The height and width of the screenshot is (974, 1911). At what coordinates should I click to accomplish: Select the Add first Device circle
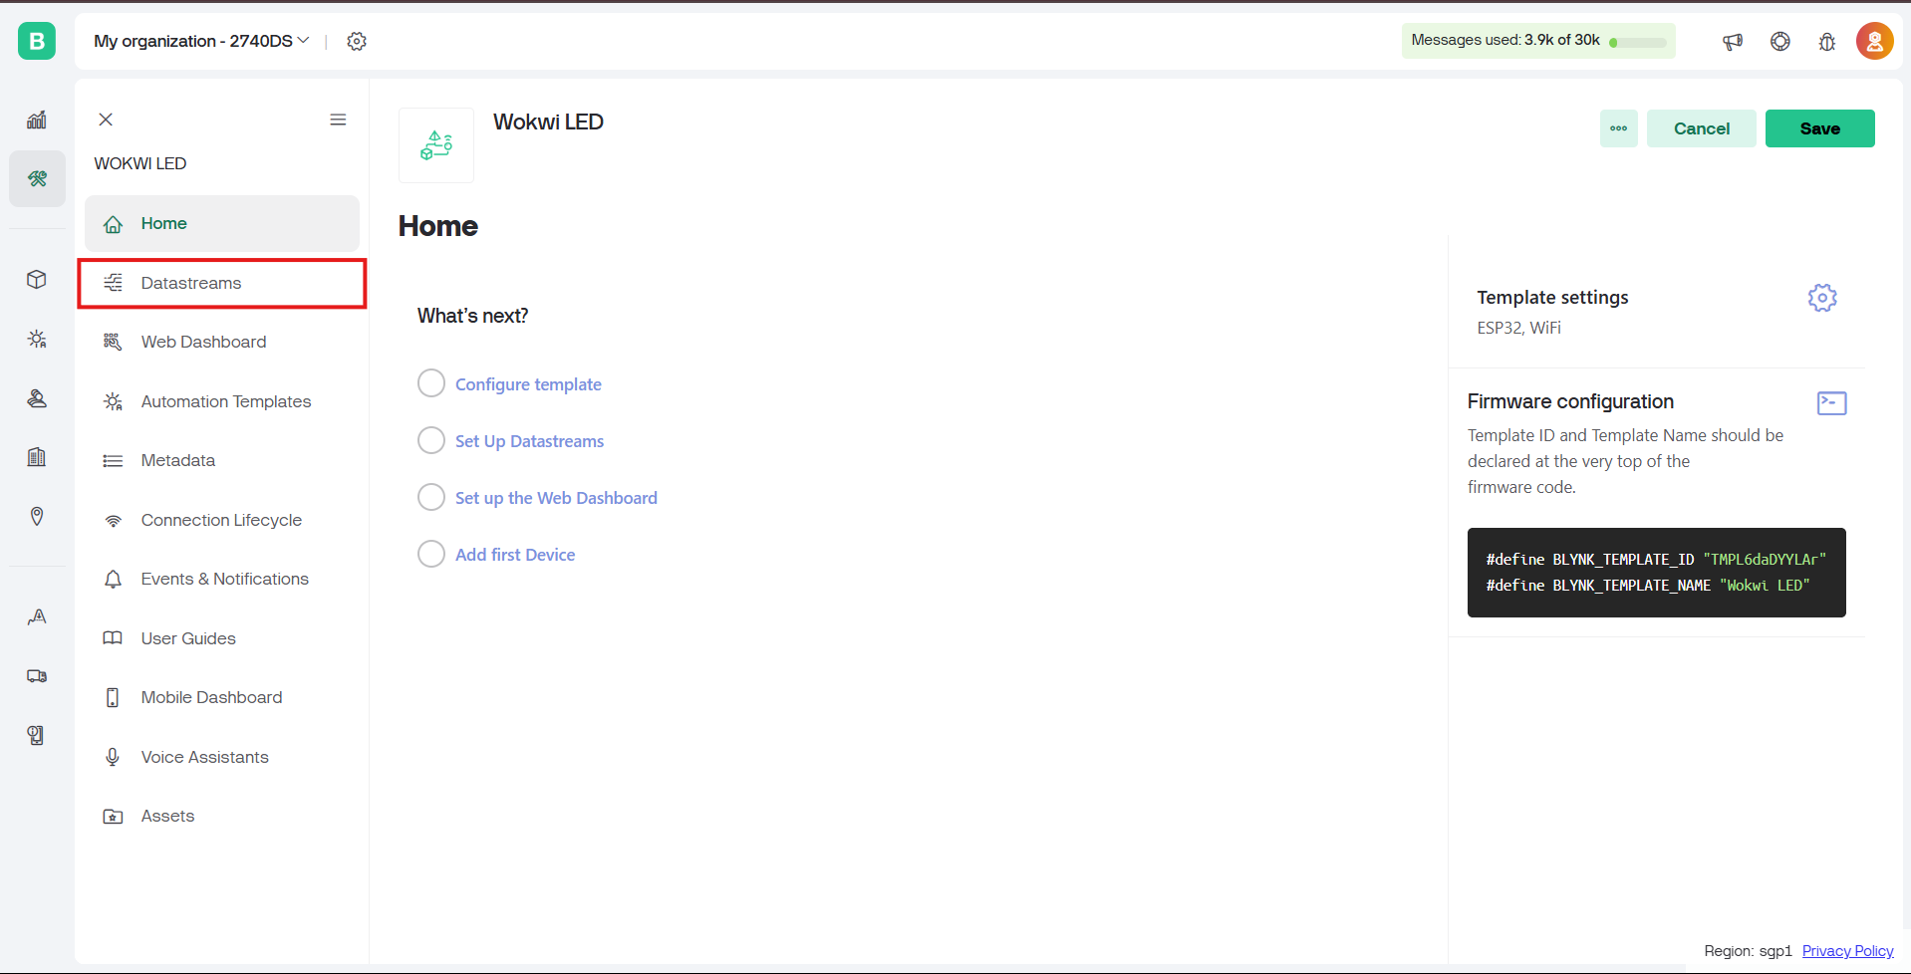431,554
